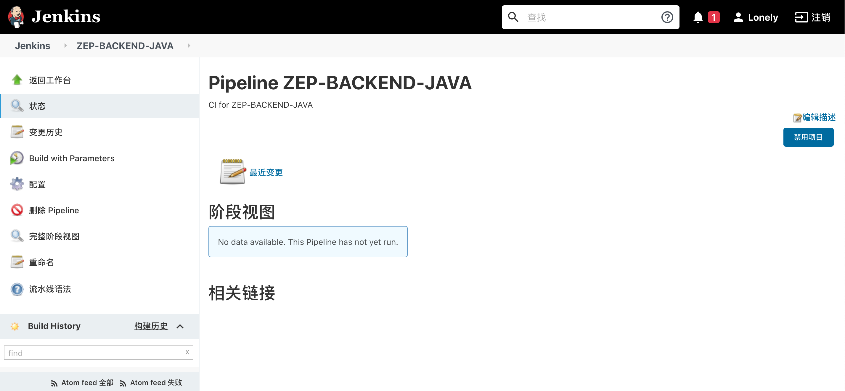
Task: Expand dropdown arrow after Jenkins breadcrumb
Action: click(65, 46)
